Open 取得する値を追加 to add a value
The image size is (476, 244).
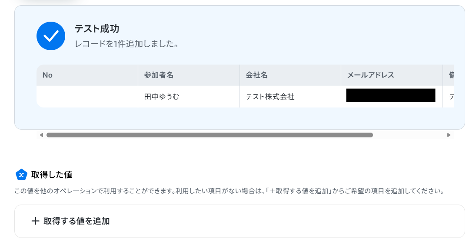click(240, 221)
